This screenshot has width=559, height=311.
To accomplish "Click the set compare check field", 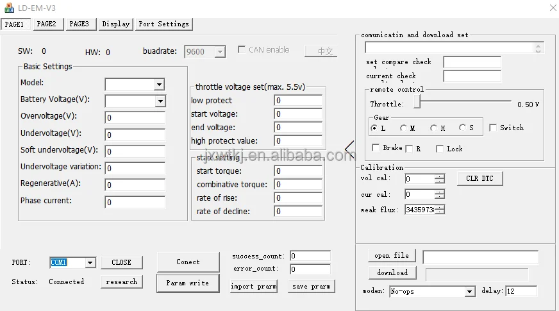I will click(x=472, y=62).
